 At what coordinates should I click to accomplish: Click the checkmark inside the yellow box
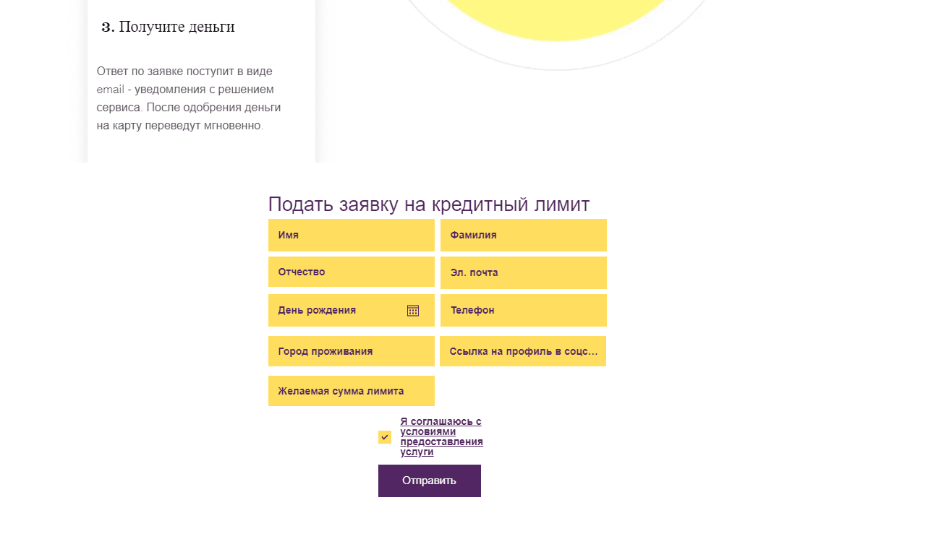[385, 437]
